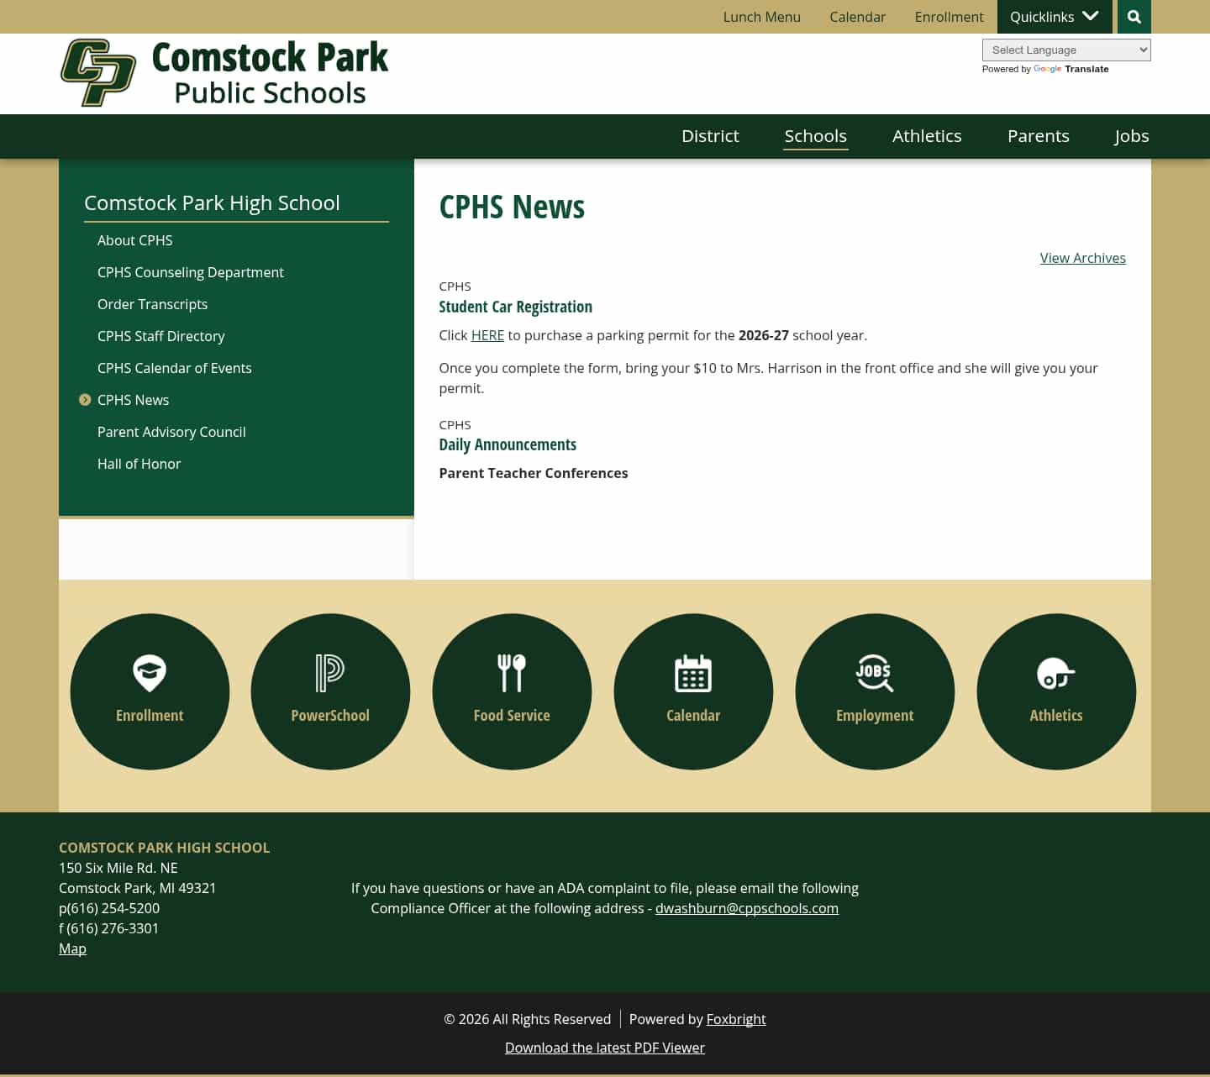Open the PowerSchool circle icon
1210x1077 pixels.
(x=330, y=691)
